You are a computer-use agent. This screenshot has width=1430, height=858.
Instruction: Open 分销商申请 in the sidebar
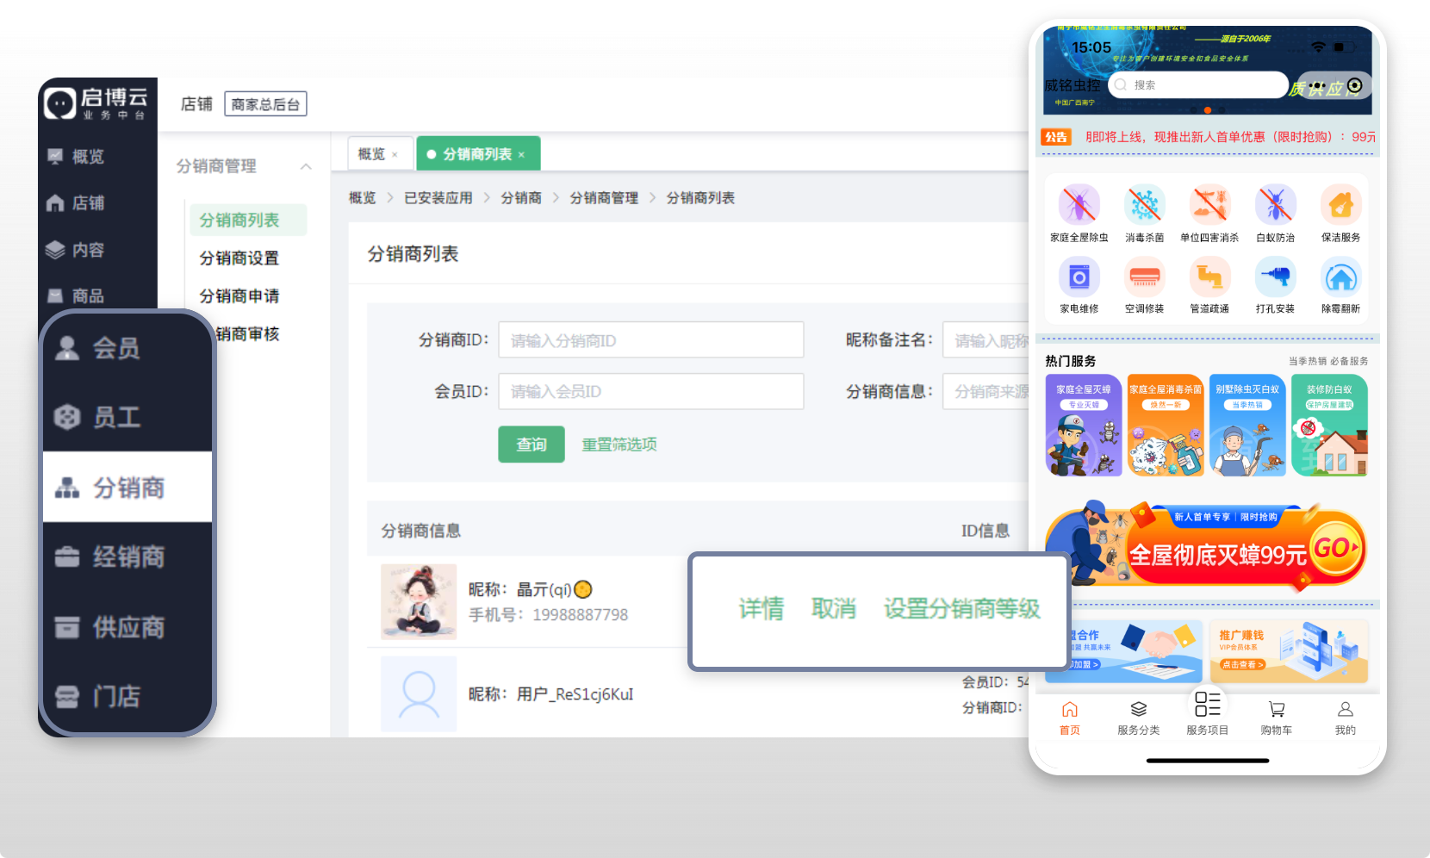(x=239, y=296)
